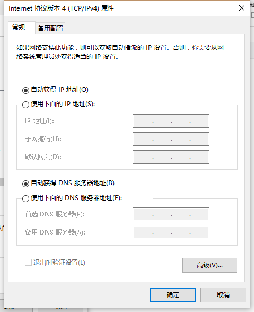Confirm with the 确定 button

tap(173, 295)
